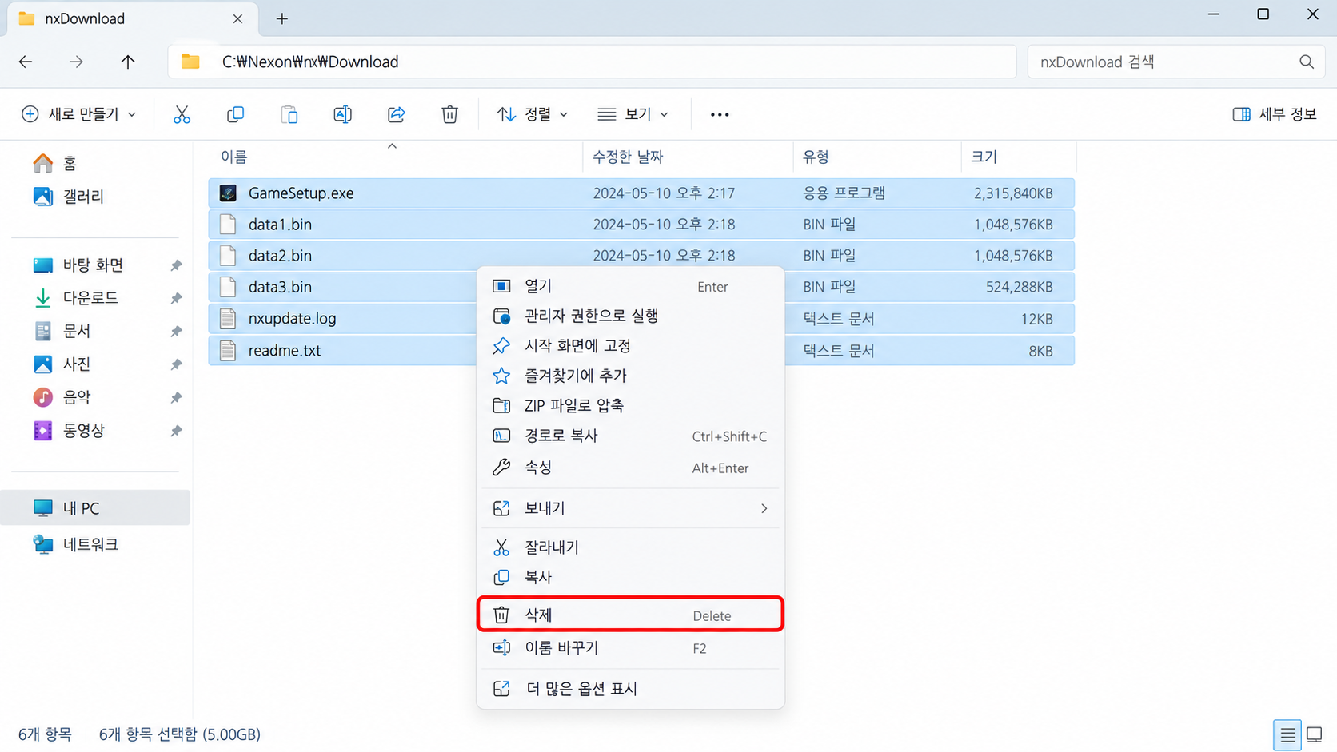Screen dimensions: 1337x752
Task: Sort by the 이름 column header
Action: tap(234, 157)
